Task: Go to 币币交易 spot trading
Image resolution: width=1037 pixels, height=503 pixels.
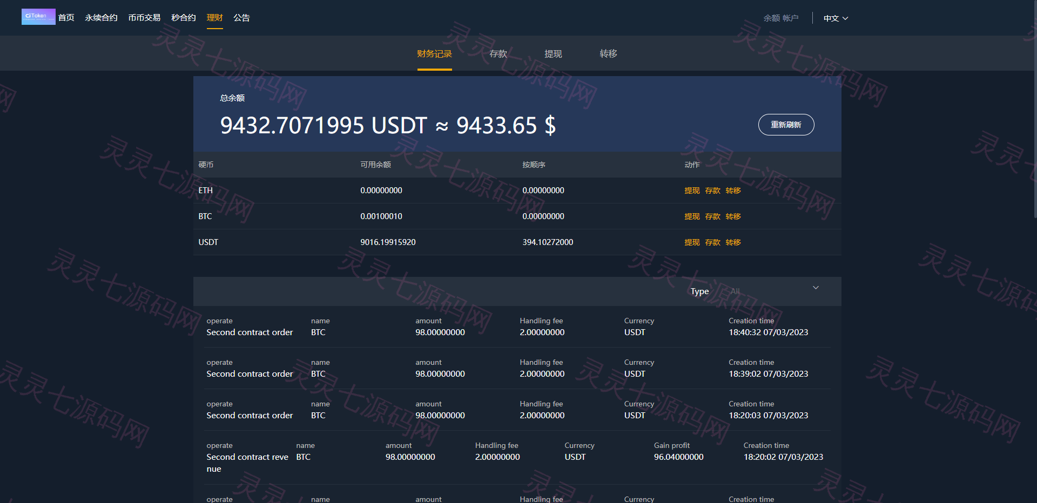Action: click(144, 18)
